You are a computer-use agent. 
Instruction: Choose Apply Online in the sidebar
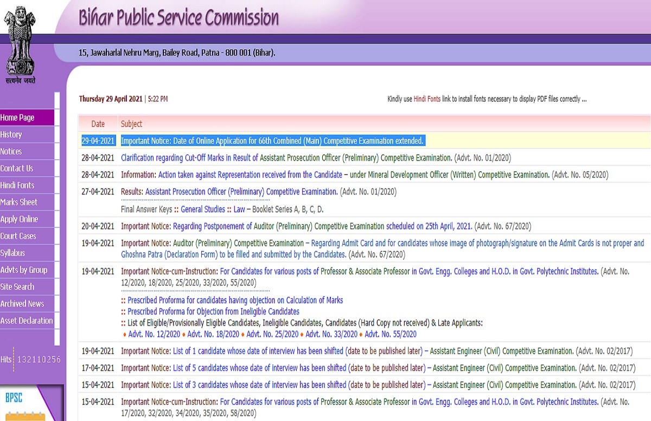point(20,219)
